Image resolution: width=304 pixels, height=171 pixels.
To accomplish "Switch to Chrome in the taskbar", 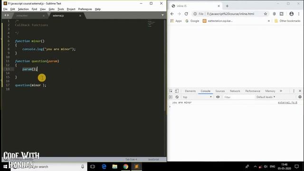I will pyautogui.click(x=125, y=167).
